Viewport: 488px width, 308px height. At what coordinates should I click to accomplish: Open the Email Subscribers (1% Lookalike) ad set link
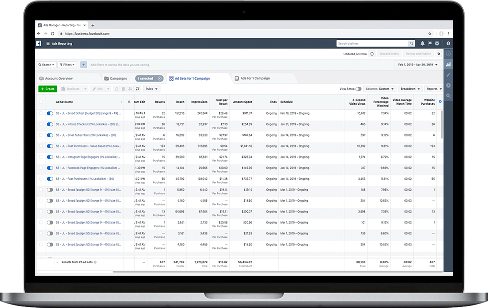(x=86, y=135)
